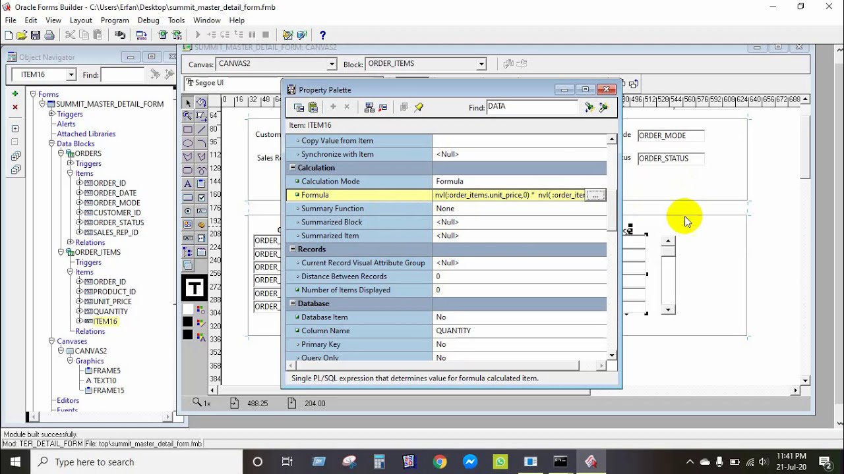844x474 pixels.
Task: Select the Line drawing tool
Action: coord(202,130)
